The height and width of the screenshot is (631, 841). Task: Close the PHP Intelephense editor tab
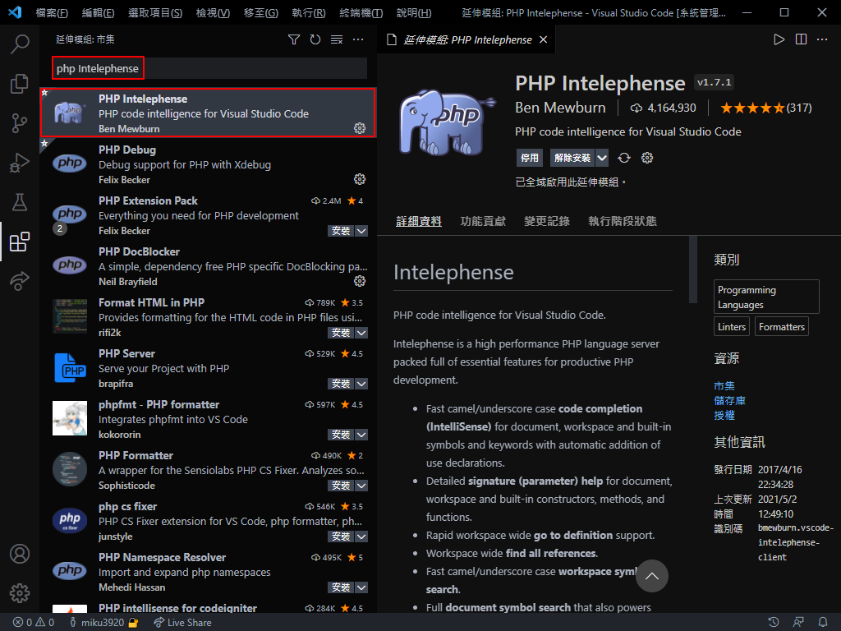[544, 39]
